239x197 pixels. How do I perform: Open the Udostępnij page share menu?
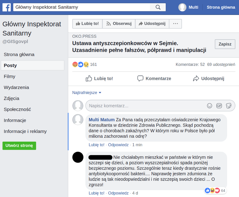point(152,24)
